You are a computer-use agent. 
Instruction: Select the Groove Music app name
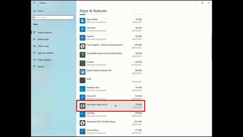93,130
